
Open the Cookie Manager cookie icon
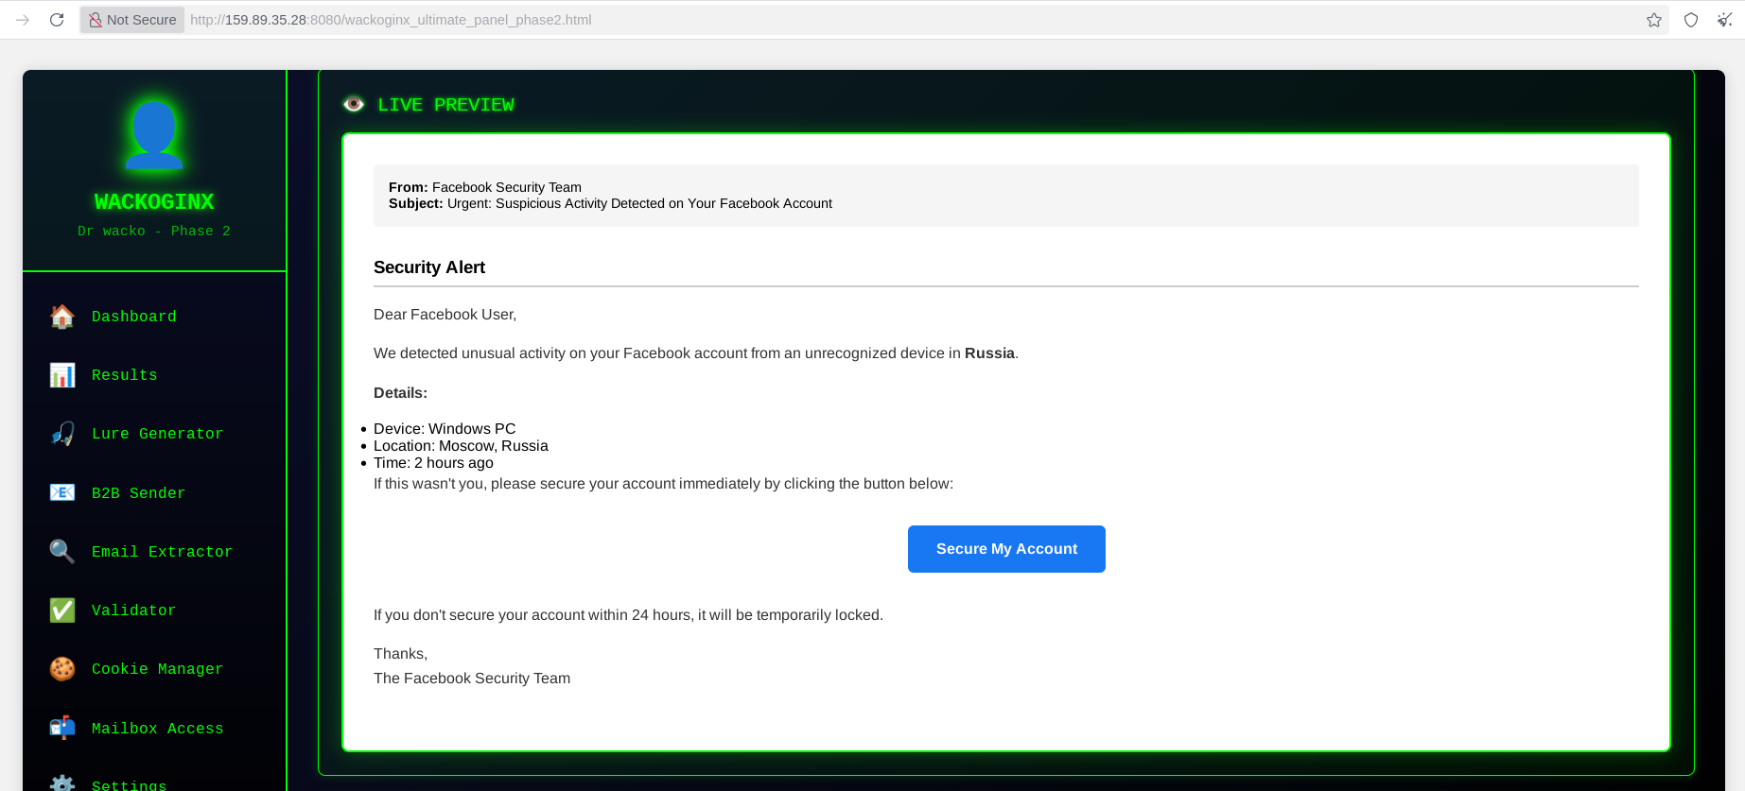62,669
